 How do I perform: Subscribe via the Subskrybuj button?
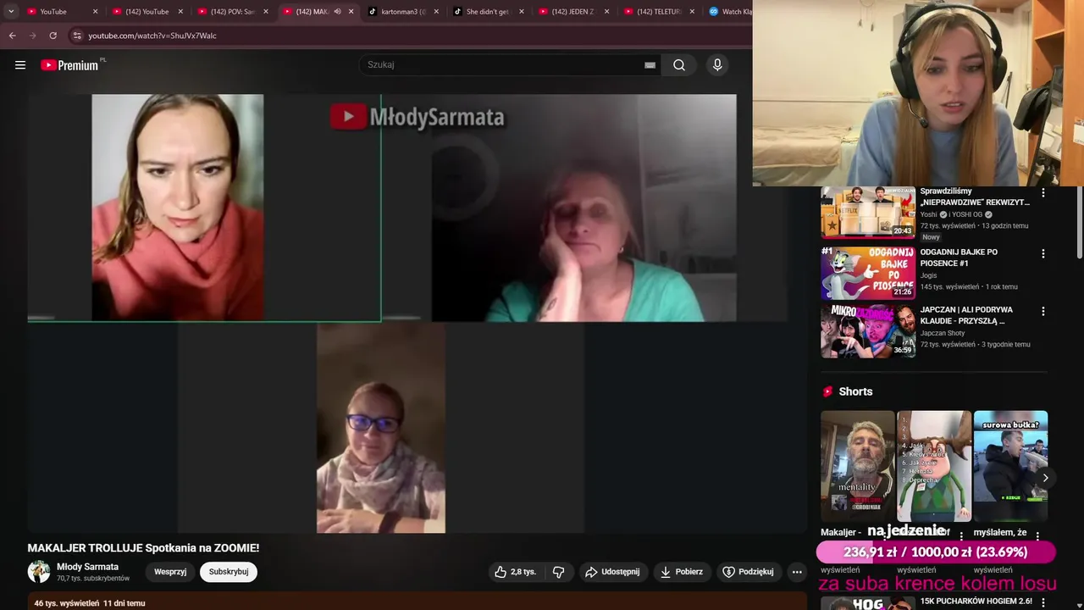(x=229, y=572)
